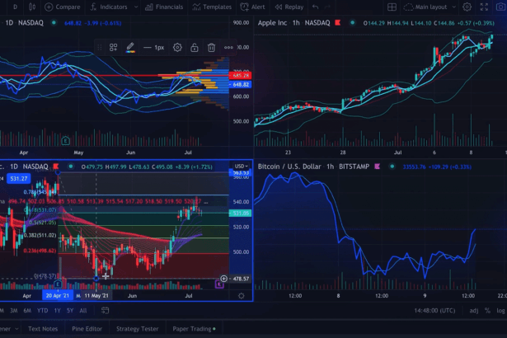Select the 5Y date range
This screenshot has height=338, width=507.
70,311
